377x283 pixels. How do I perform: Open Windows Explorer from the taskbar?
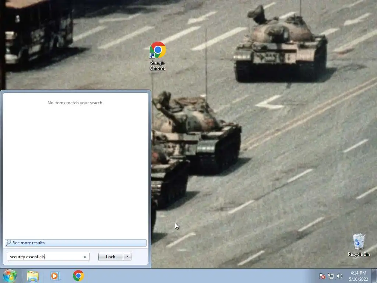(x=33, y=276)
